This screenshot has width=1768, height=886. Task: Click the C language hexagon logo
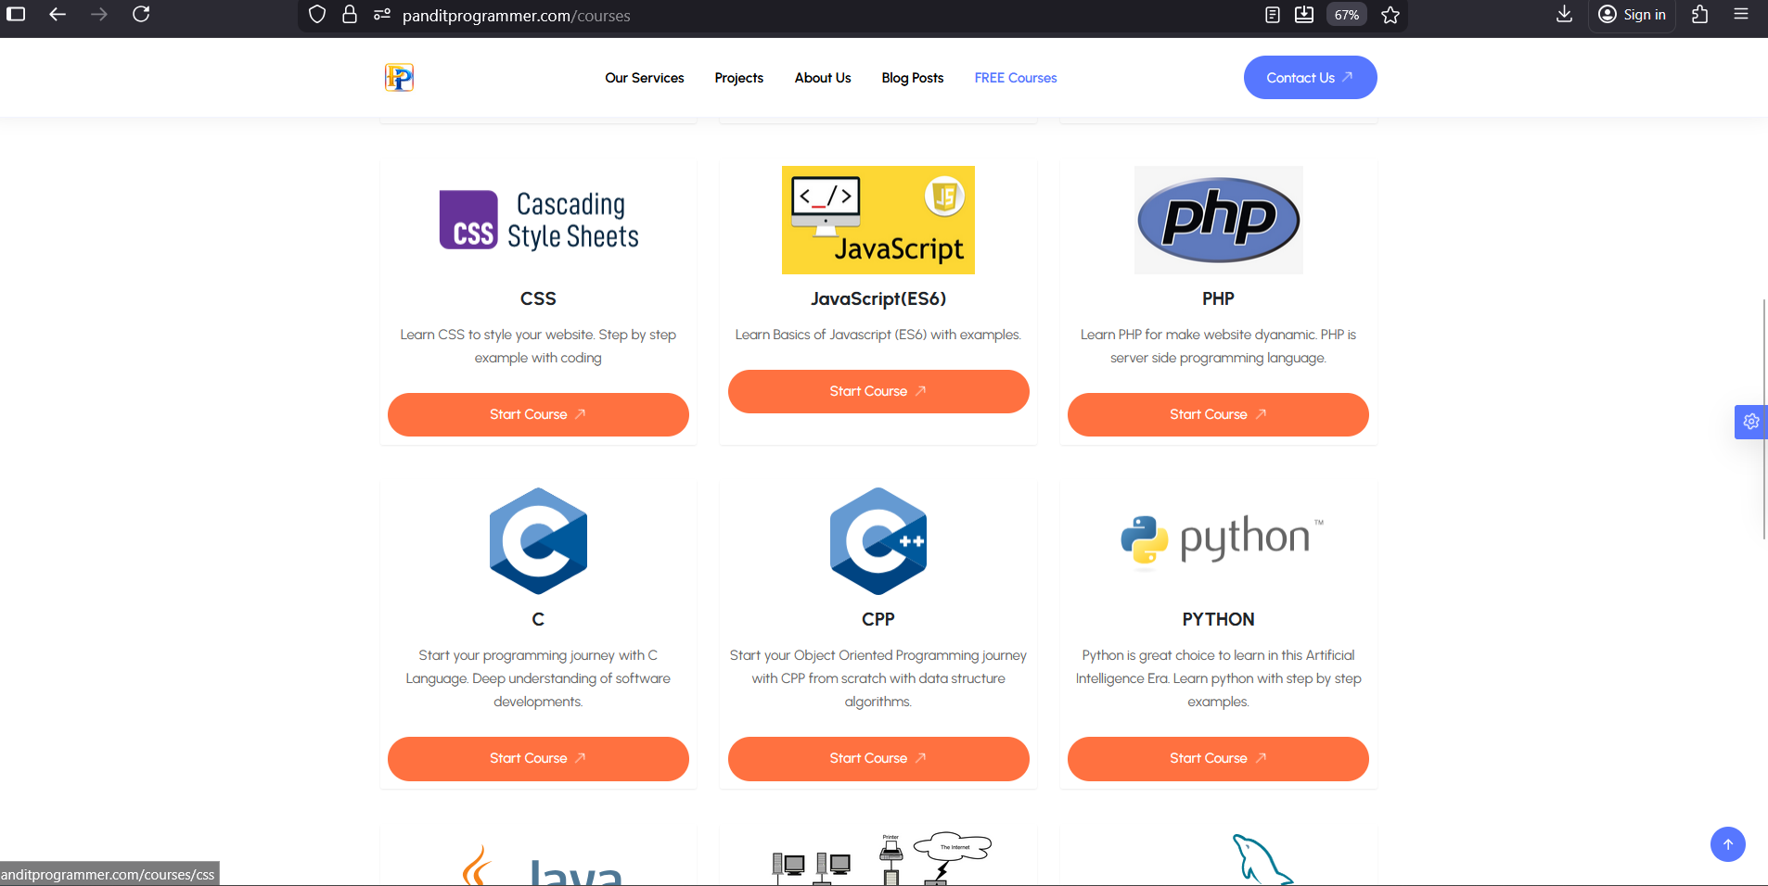(538, 540)
